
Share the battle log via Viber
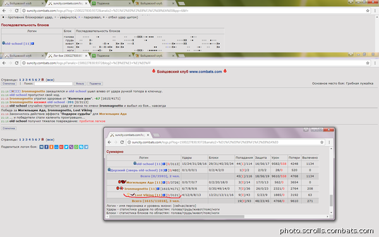[71, 147]
